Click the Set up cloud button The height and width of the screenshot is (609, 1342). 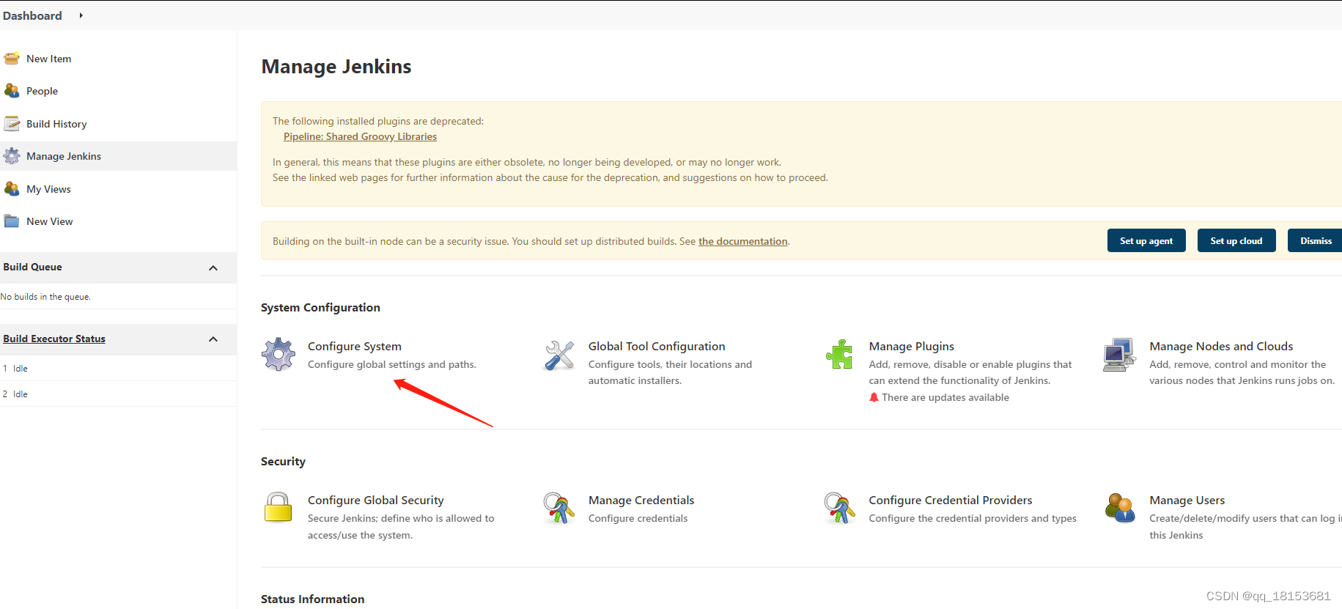[1236, 240]
